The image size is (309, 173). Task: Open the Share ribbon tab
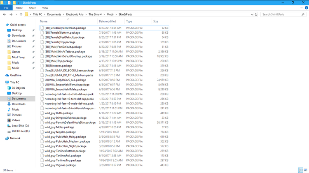(32, 8)
